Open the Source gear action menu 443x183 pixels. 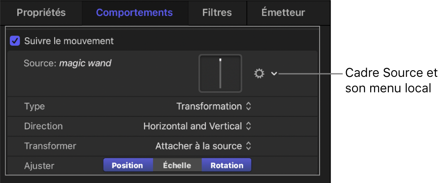pos(259,74)
